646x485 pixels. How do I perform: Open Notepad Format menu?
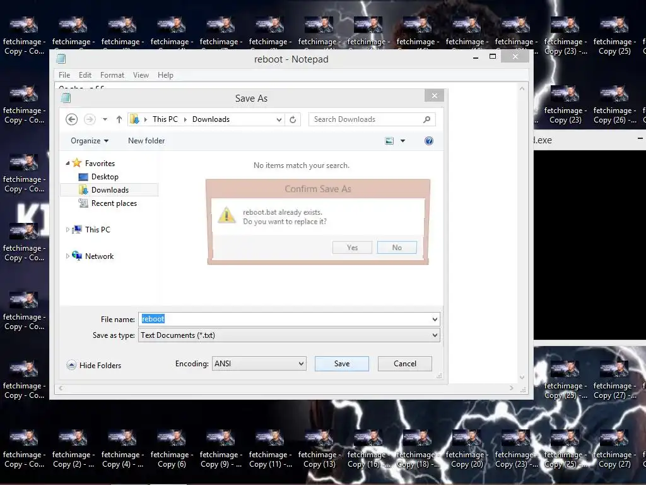click(112, 75)
